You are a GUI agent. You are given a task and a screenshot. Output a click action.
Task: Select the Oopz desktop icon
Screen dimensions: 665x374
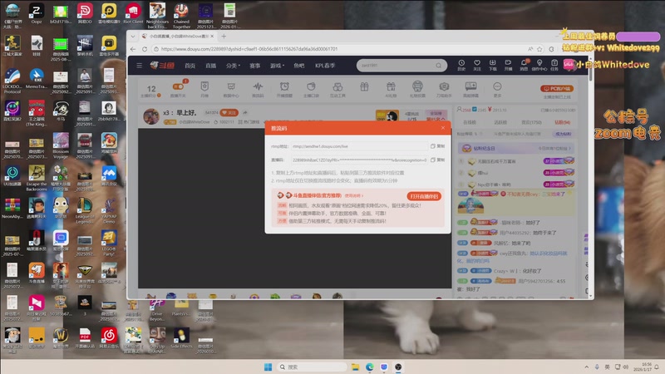click(x=37, y=14)
